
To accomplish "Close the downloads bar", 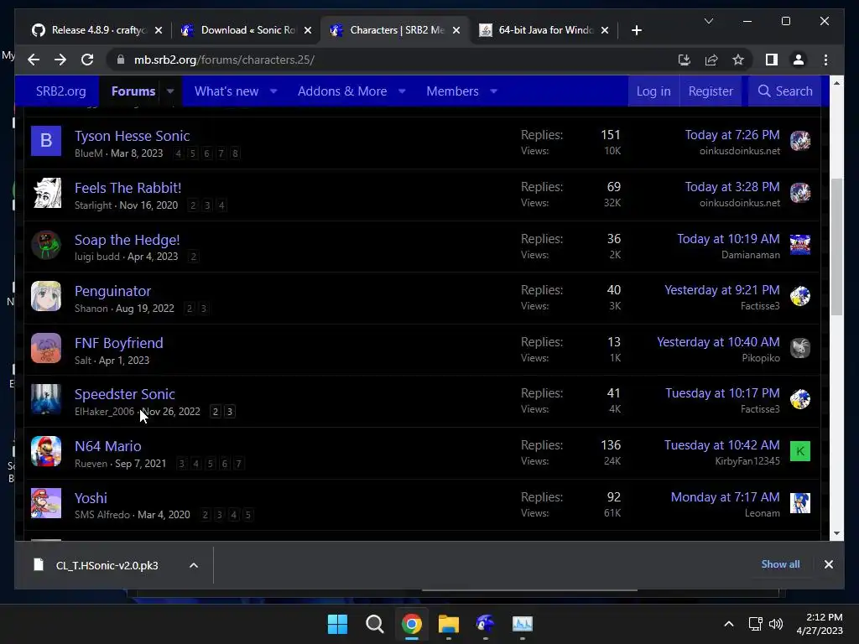I will (828, 564).
